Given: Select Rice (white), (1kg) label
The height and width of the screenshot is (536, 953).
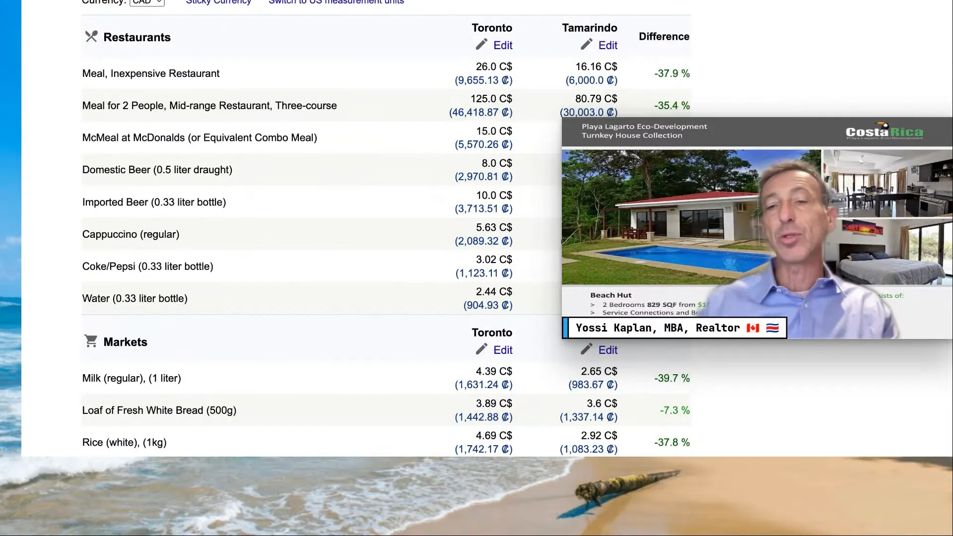Looking at the screenshot, I should 124,442.
